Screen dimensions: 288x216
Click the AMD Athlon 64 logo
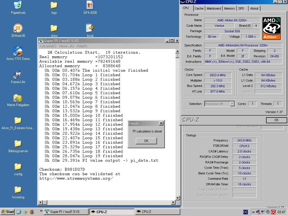coord(271,28)
